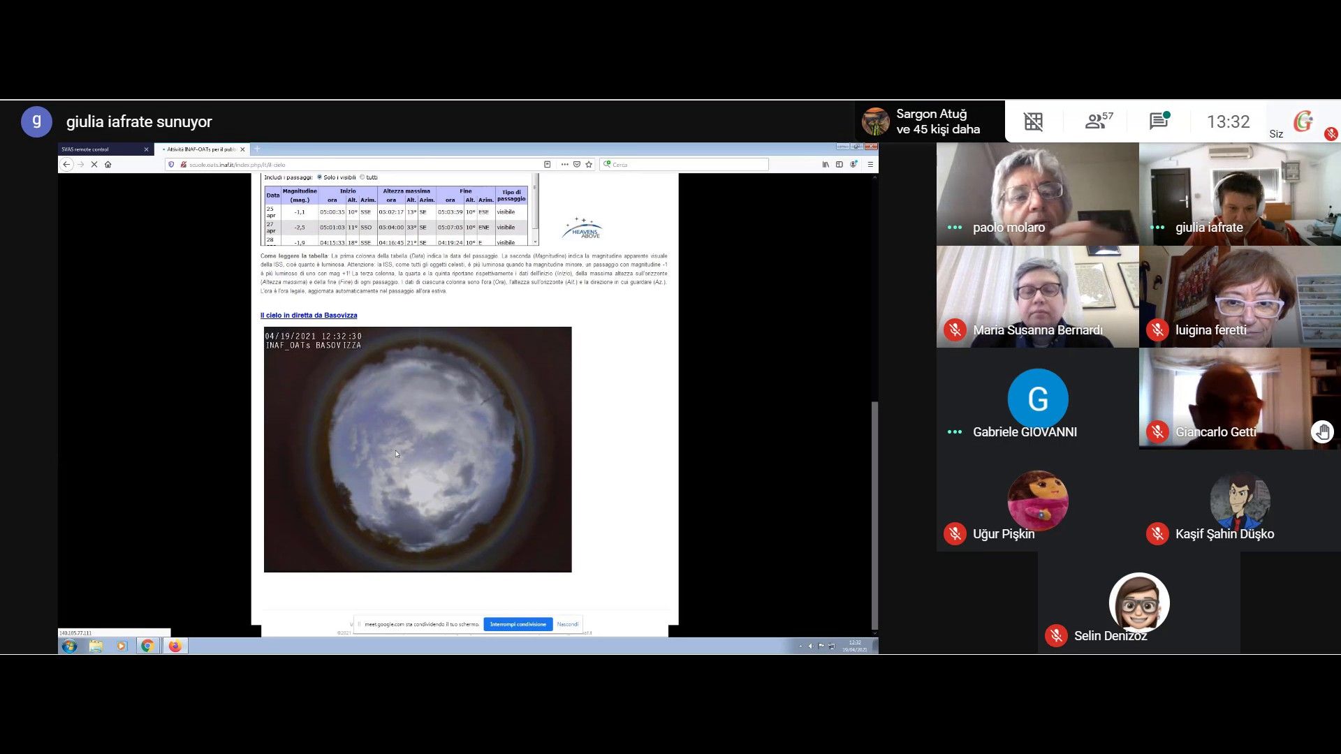Click the taskbar clock showing 12:32
Screen dimensions: 1341x754
coord(855,646)
